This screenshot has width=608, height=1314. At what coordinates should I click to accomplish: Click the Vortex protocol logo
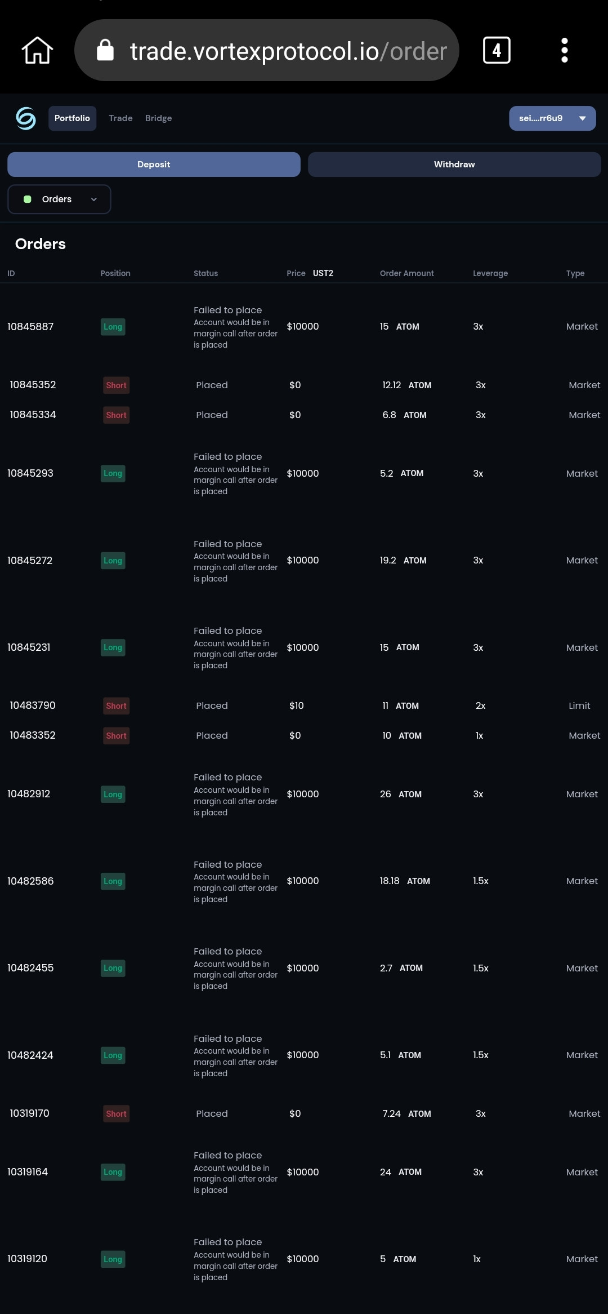point(26,118)
